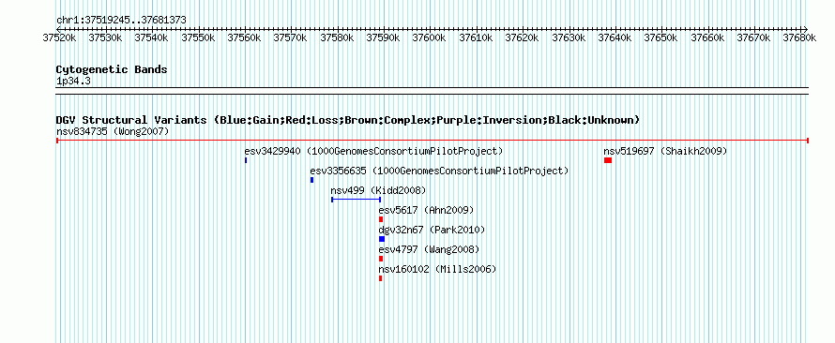Click the 37620k ruler tick label

pyautogui.click(x=523, y=37)
